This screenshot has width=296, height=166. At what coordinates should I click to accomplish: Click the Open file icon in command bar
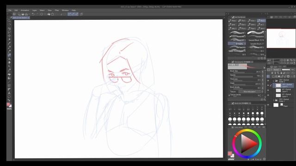coord(23,14)
